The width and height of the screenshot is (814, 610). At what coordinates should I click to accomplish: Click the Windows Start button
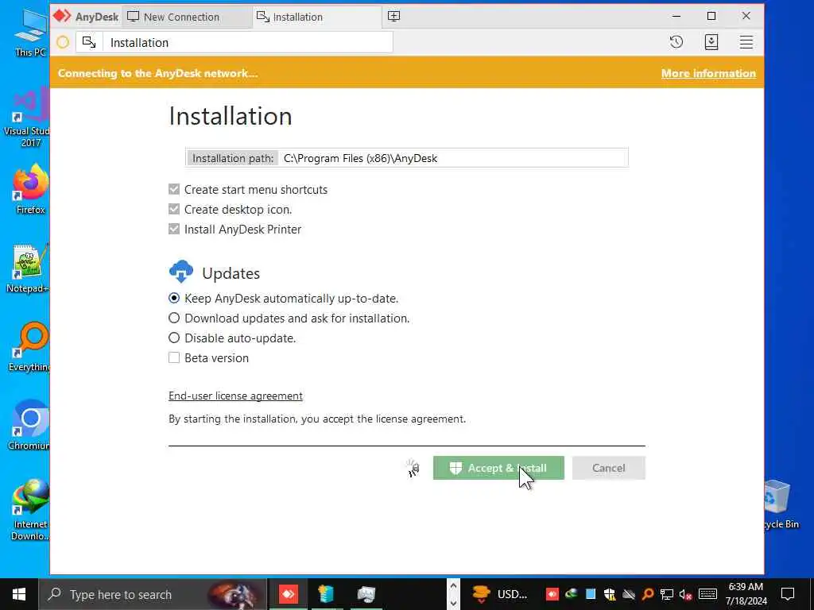(x=19, y=594)
